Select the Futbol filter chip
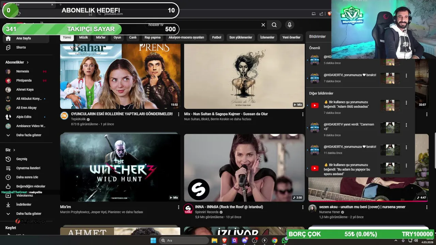436x245 pixels. 217,37
